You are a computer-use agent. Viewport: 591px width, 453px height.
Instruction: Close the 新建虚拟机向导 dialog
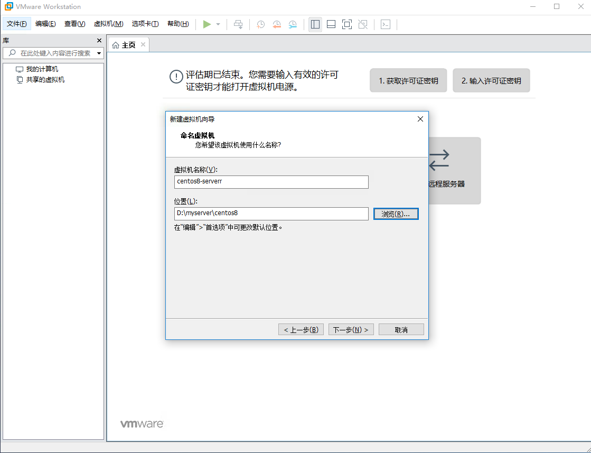click(x=420, y=119)
